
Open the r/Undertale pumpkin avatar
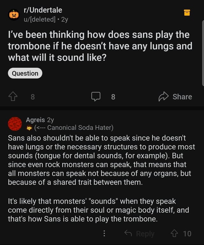click(x=14, y=15)
